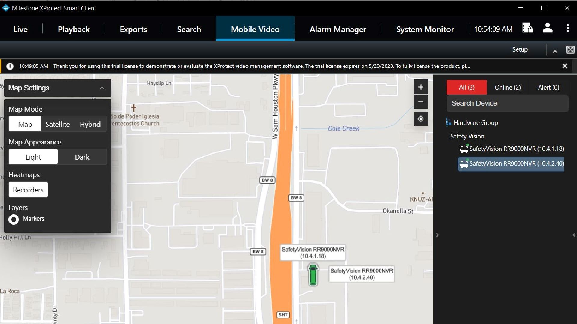The width and height of the screenshot is (577, 324).
Task: Click the bus icon for device 10.4.2.40
Action: 464,164
